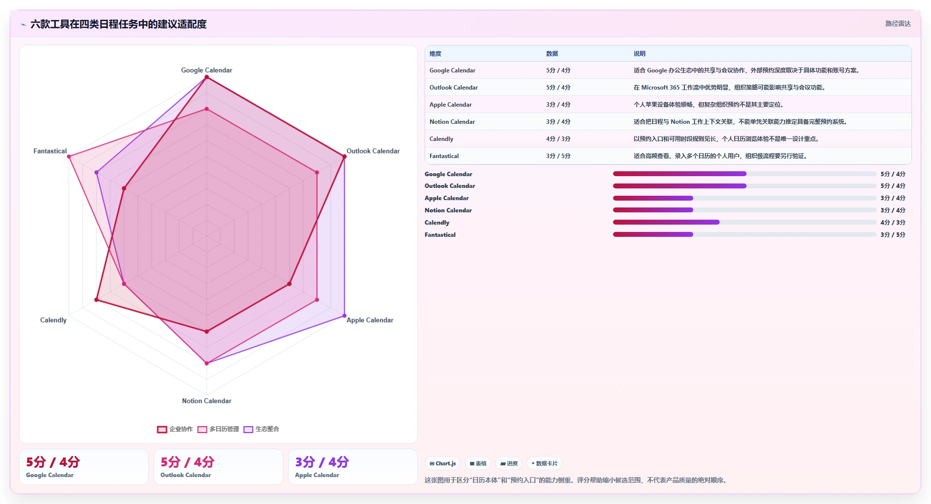The image size is (931, 504).
Task: Click the Outlook Calendar axis label on the radar
Action: point(373,151)
